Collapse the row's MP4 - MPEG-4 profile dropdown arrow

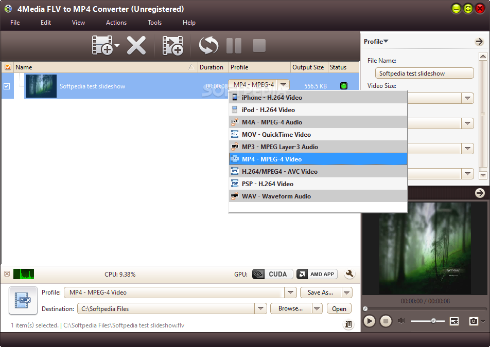point(283,85)
